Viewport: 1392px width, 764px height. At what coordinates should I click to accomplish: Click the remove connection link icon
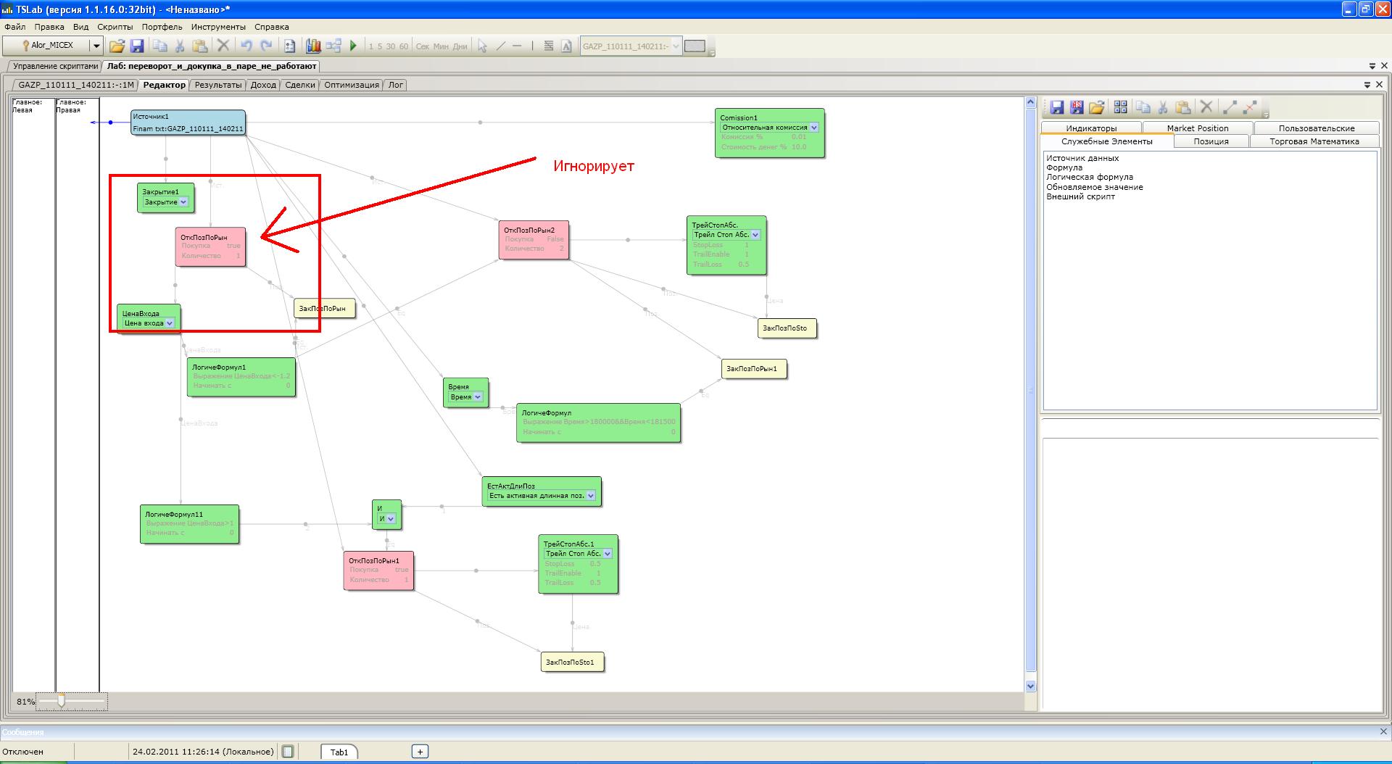pyautogui.click(x=1250, y=107)
